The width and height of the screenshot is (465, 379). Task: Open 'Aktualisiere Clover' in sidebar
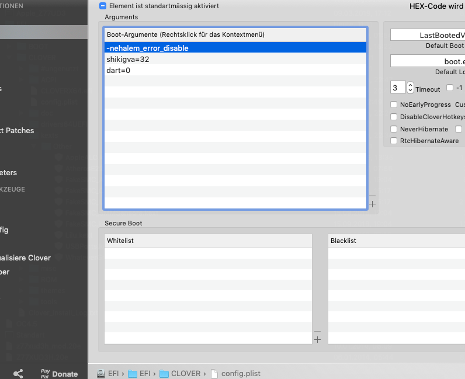(x=25, y=258)
